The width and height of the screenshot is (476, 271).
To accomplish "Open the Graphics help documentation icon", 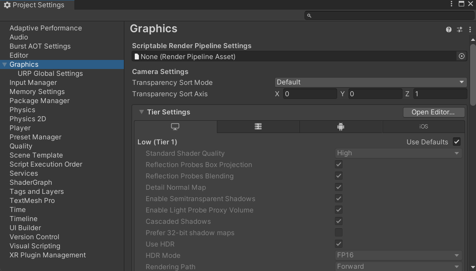I will [x=449, y=30].
